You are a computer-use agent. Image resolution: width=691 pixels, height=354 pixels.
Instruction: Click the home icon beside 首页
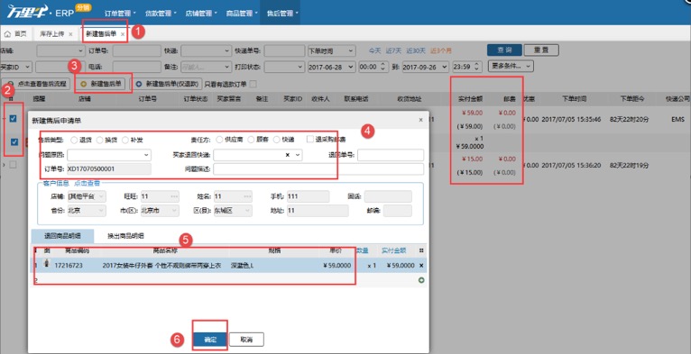point(7,34)
